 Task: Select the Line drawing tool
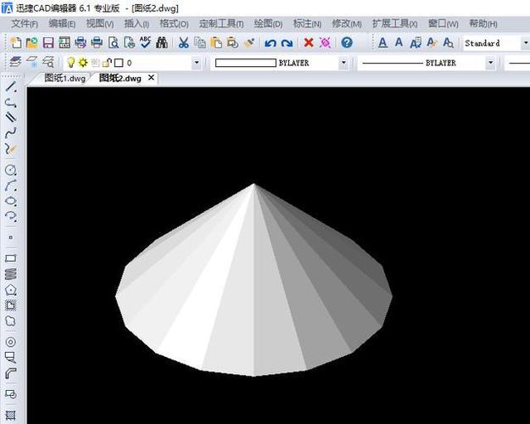coord(10,86)
